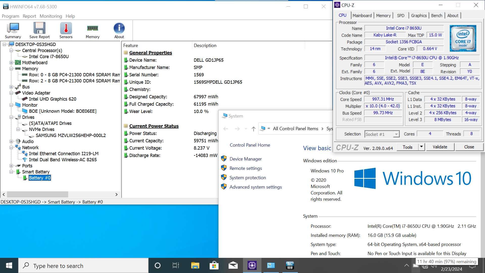This screenshot has height=273, width=485.
Task: Click All Control Panel Items breadcrumb
Action: 296,129
